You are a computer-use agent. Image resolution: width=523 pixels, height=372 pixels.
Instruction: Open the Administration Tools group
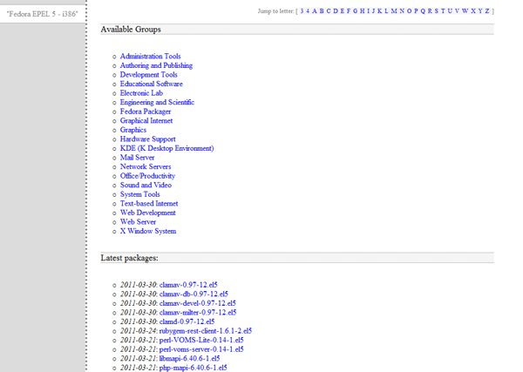[x=151, y=57]
